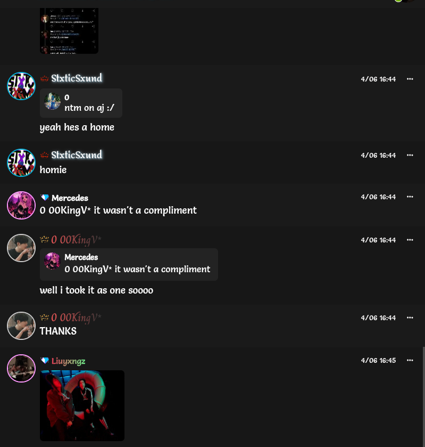Open three-dot menu for "well i took it as one soooo"
This screenshot has height=447, width=425.
410,240
